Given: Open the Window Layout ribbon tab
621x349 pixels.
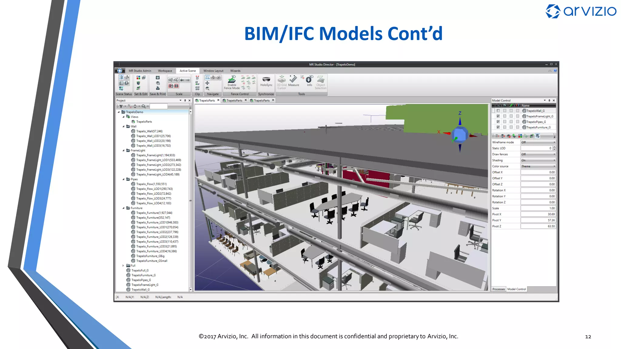Looking at the screenshot, I should [213, 71].
